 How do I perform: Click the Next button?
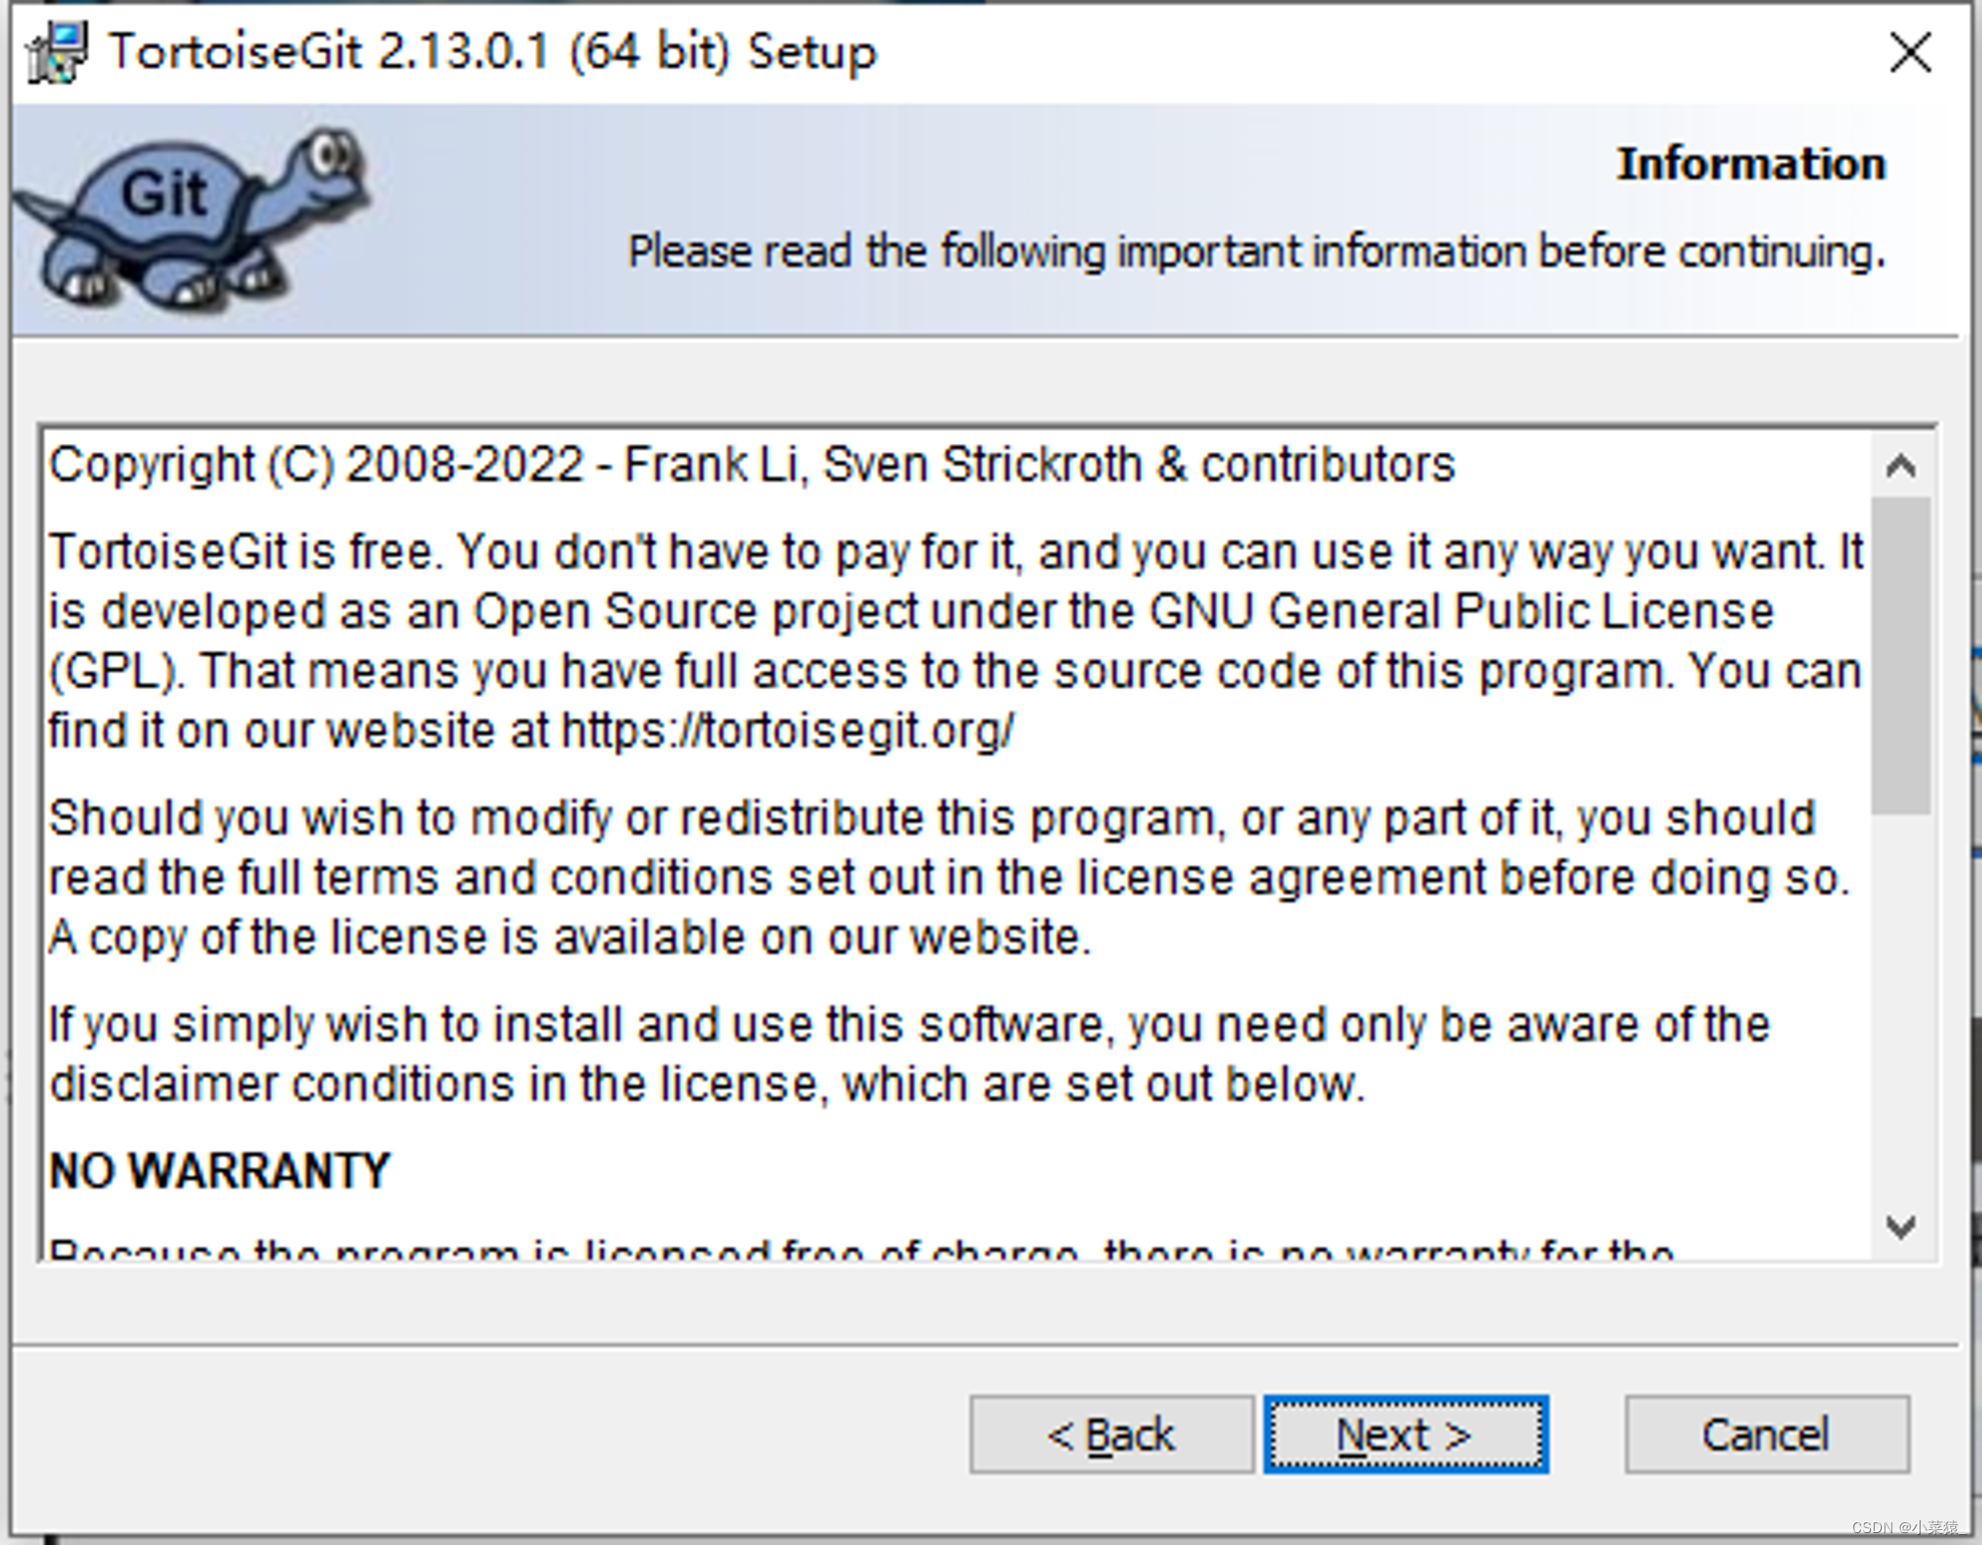[1404, 1434]
